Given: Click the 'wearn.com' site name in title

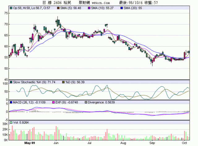Looking at the screenshot, I should pos(101,3).
